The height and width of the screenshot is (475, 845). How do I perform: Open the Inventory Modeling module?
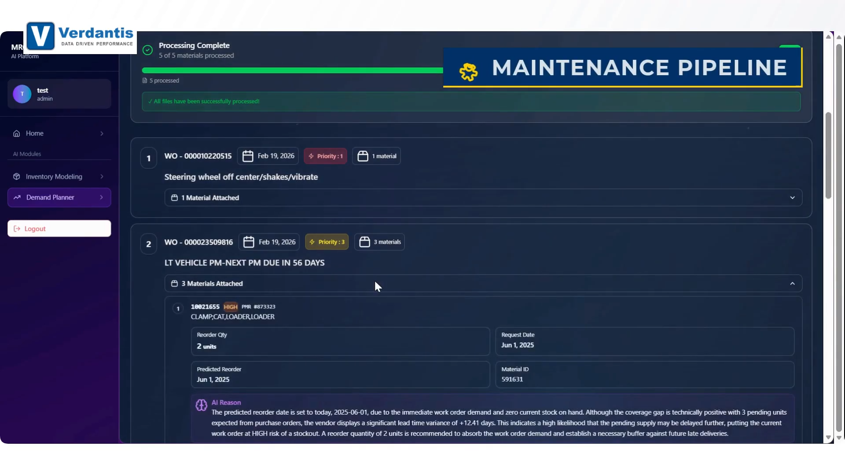point(59,176)
